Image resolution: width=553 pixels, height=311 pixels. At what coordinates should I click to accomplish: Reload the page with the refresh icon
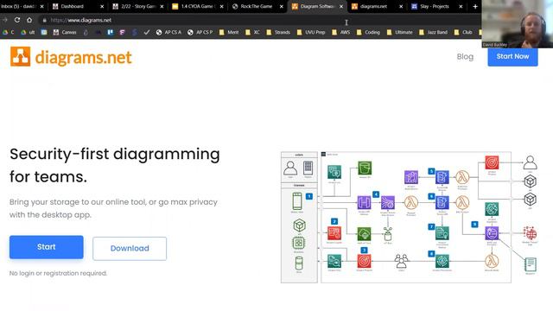(17, 20)
